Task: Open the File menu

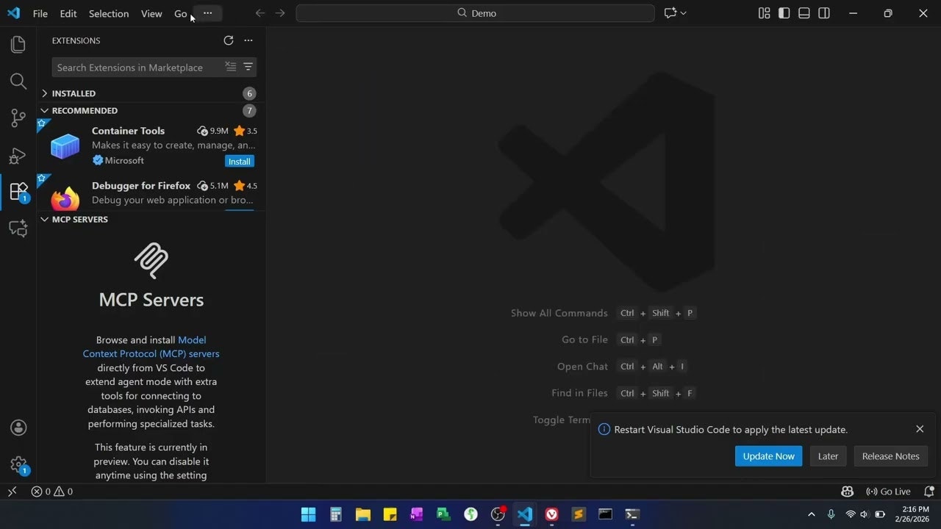Action: pyautogui.click(x=40, y=13)
